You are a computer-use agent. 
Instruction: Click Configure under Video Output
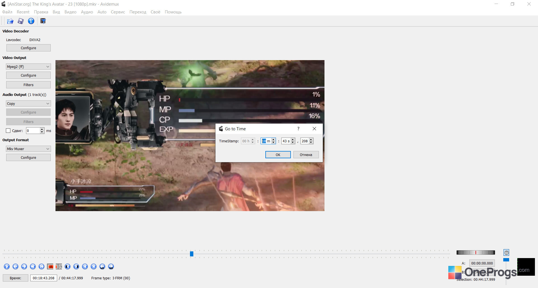[x=28, y=75]
